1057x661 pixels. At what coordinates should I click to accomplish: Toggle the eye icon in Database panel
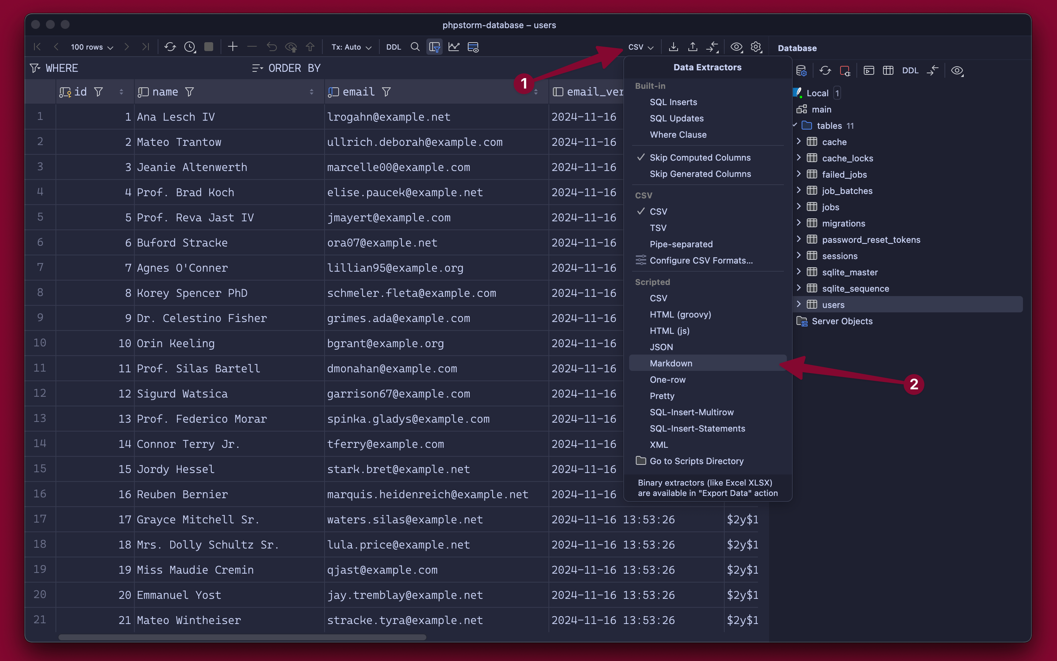click(957, 70)
